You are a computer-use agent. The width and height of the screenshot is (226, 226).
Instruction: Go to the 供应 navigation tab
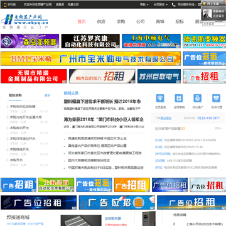click(x=101, y=21)
